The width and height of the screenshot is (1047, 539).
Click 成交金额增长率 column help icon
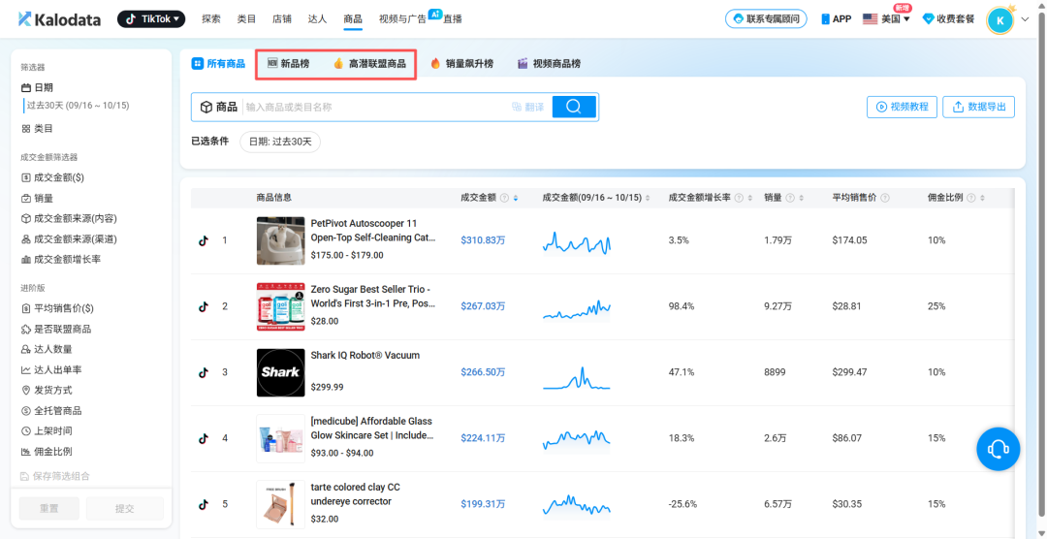pyautogui.click(x=739, y=199)
